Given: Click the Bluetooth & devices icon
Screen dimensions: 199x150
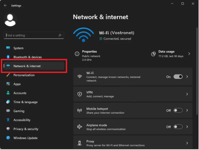Looking at the screenshot, I should [8, 57].
